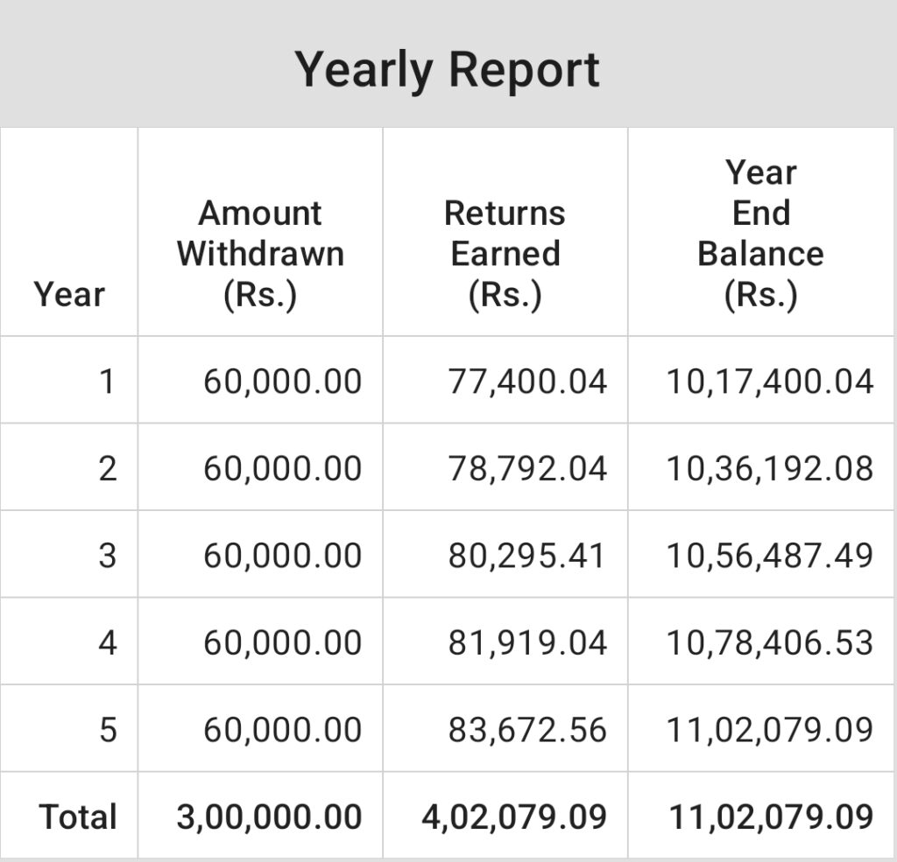Click the Total row label

pos(78,816)
